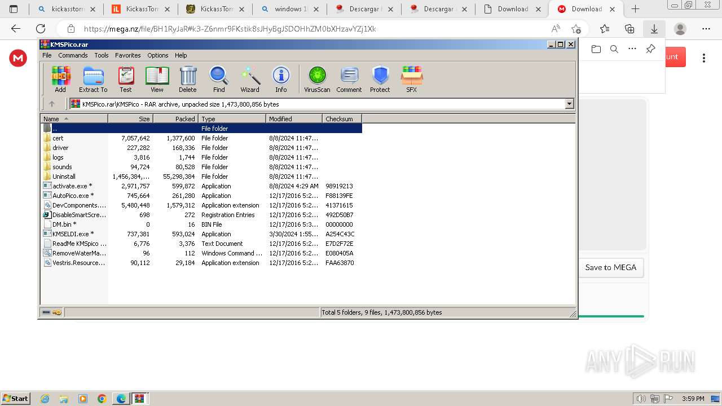Open browser settings and more menu

click(x=706, y=29)
